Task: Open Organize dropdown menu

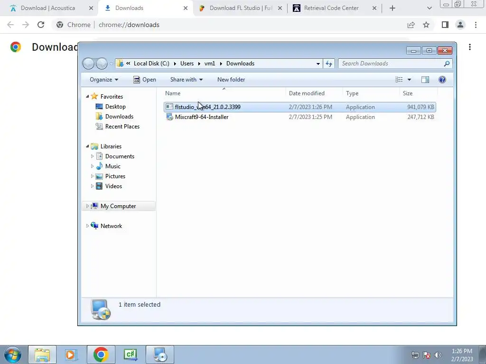Action: pyautogui.click(x=104, y=80)
